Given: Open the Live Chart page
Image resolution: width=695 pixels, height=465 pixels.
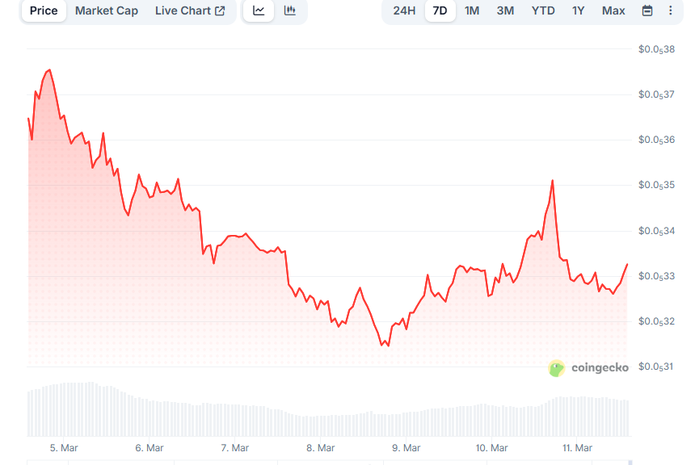Looking at the screenshot, I should [184, 10].
